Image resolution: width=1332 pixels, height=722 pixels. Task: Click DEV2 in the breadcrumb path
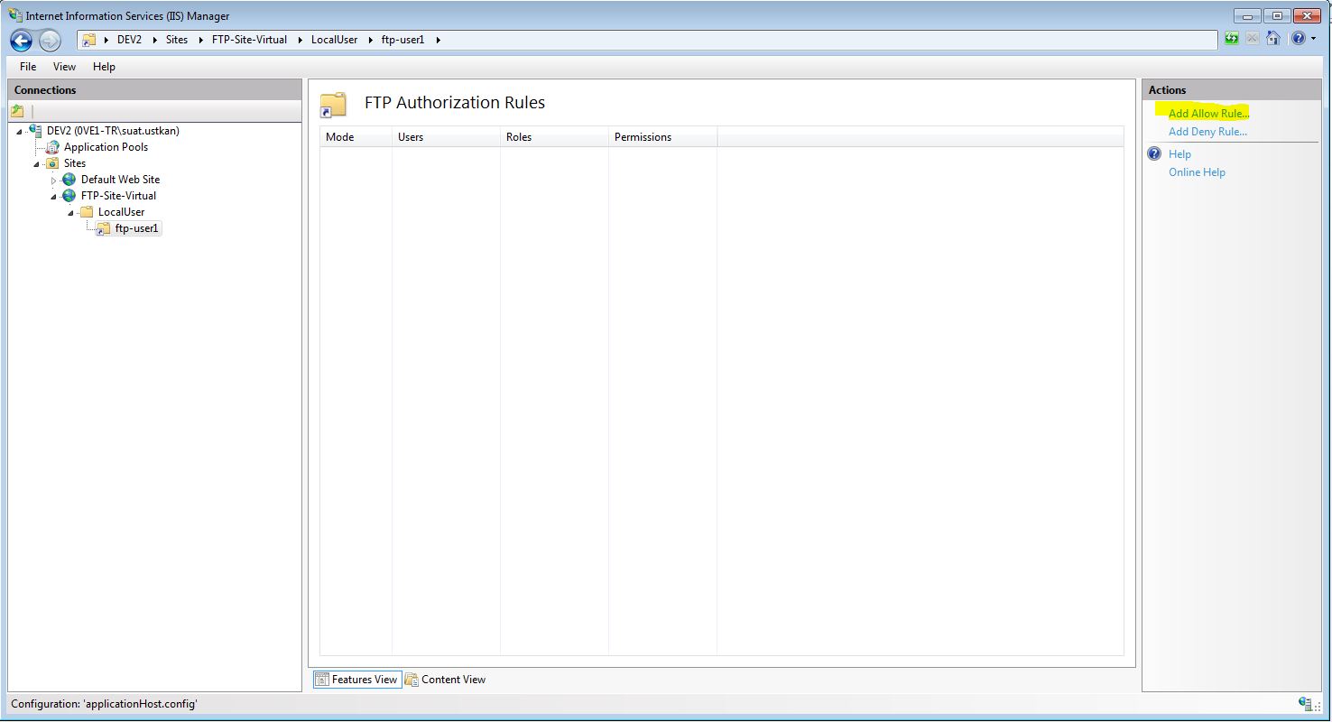point(129,40)
